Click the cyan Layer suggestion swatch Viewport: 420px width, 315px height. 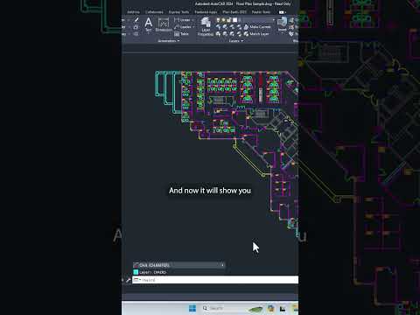[x=136, y=272]
